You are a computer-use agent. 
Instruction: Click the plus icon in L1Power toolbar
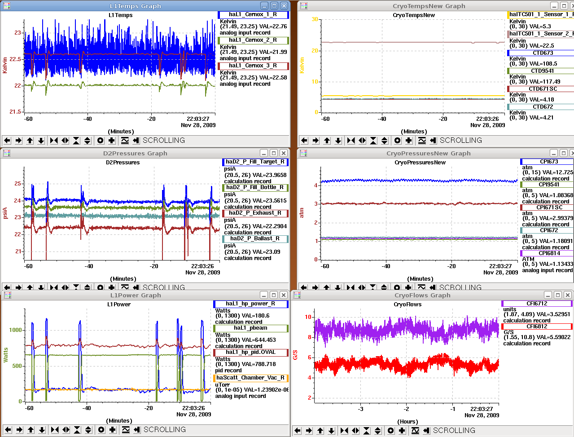pyautogui.click(x=113, y=430)
